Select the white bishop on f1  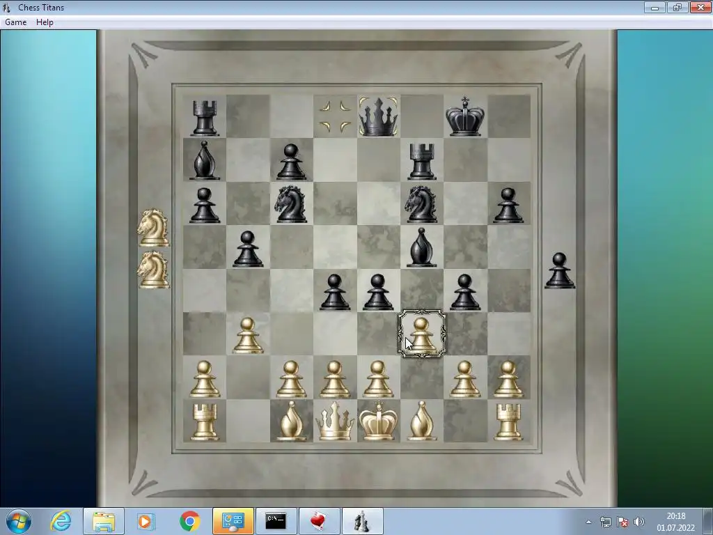421,421
